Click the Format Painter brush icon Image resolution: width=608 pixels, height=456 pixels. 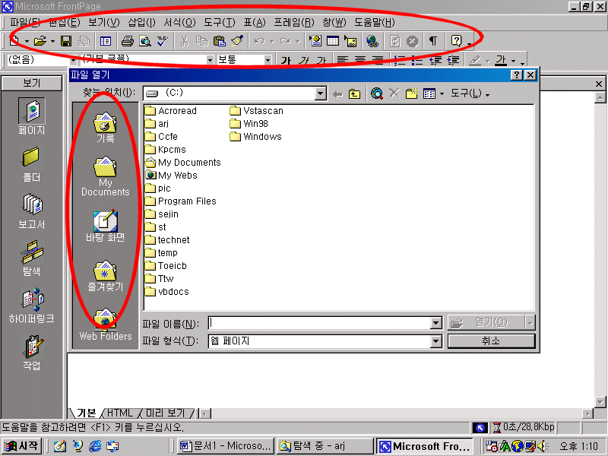237,41
